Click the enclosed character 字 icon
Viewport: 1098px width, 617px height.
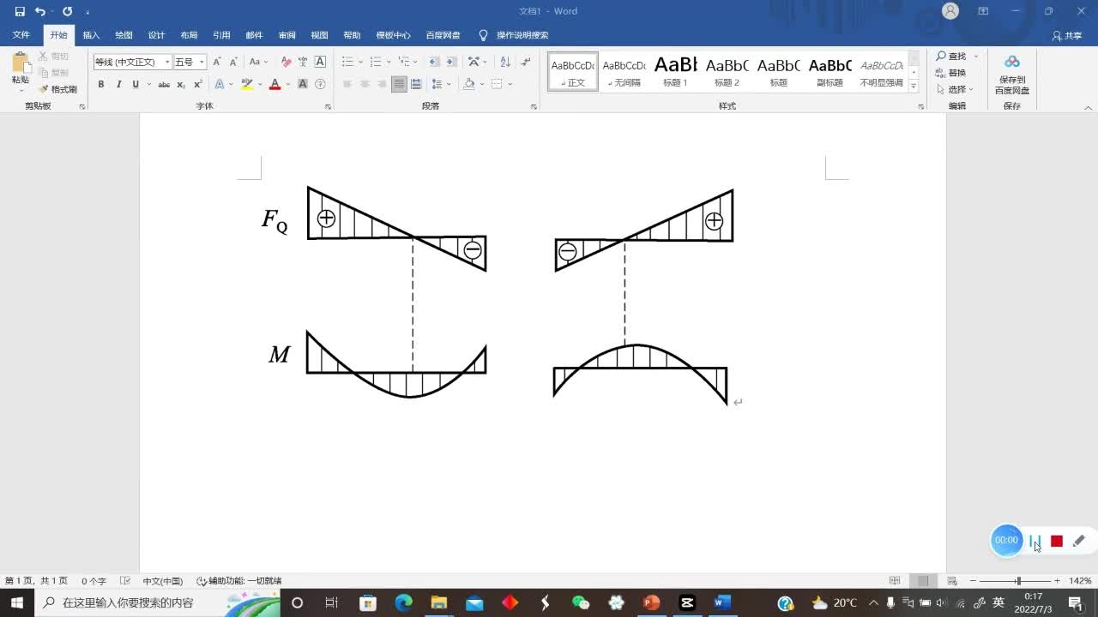pyautogui.click(x=320, y=84)
